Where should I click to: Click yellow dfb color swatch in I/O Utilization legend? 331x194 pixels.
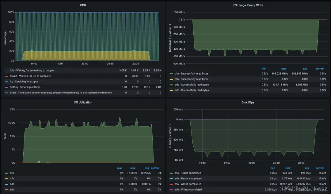(6, 179)
